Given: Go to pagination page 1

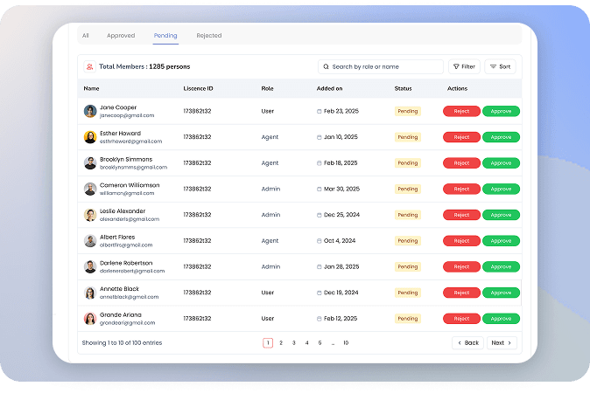Looking at the screenshot, I should [268, 342].
